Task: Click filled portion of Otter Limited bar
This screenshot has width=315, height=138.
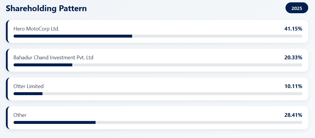Action: pos(28,94)
